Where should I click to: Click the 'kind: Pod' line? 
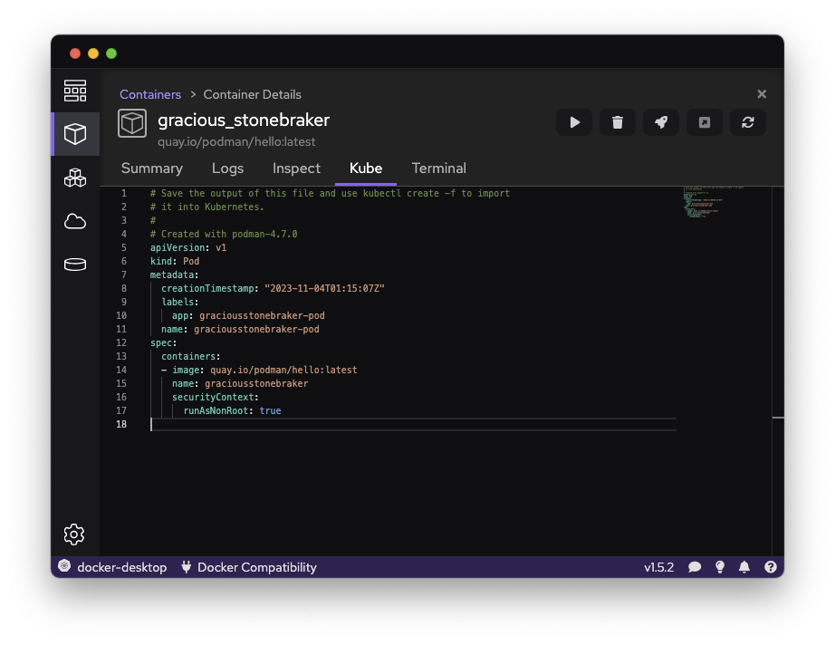[x=175, y=261]
